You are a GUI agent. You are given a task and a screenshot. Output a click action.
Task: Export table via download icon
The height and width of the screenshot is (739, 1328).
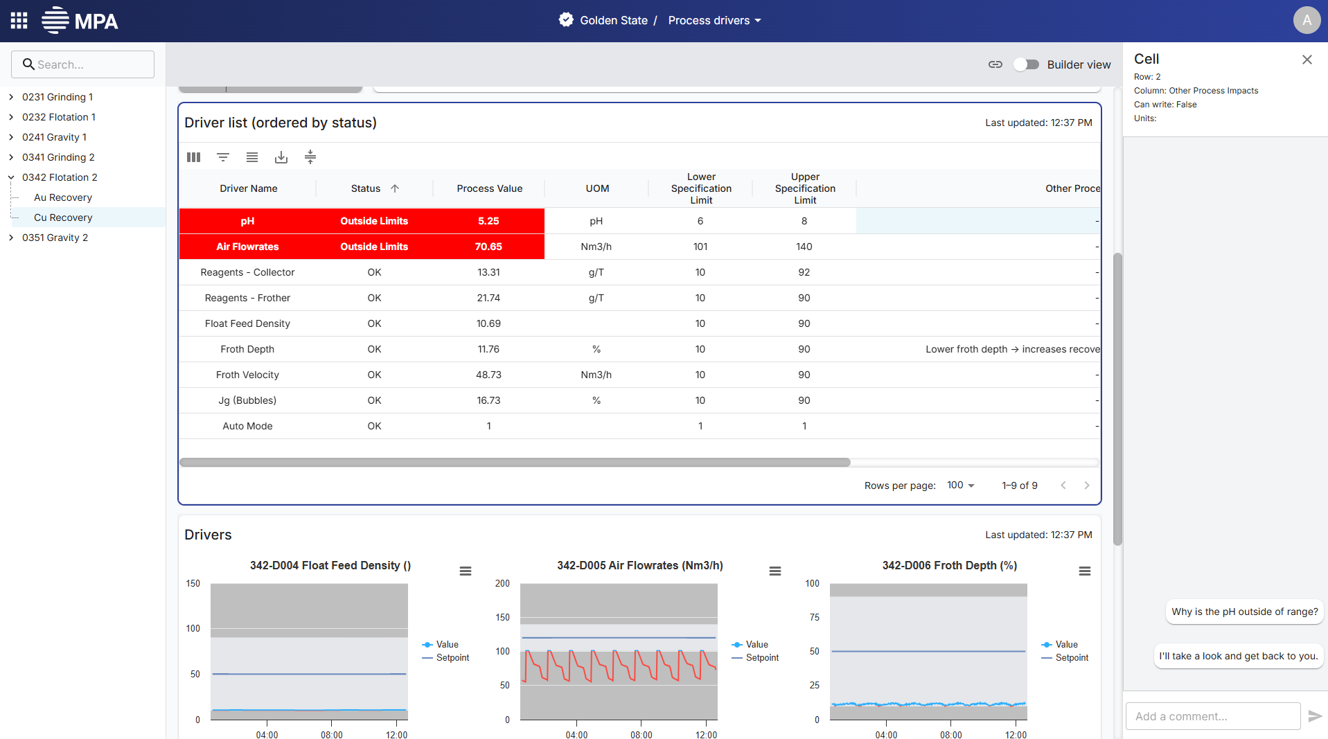pyautogui.click(x=281, y=157)
